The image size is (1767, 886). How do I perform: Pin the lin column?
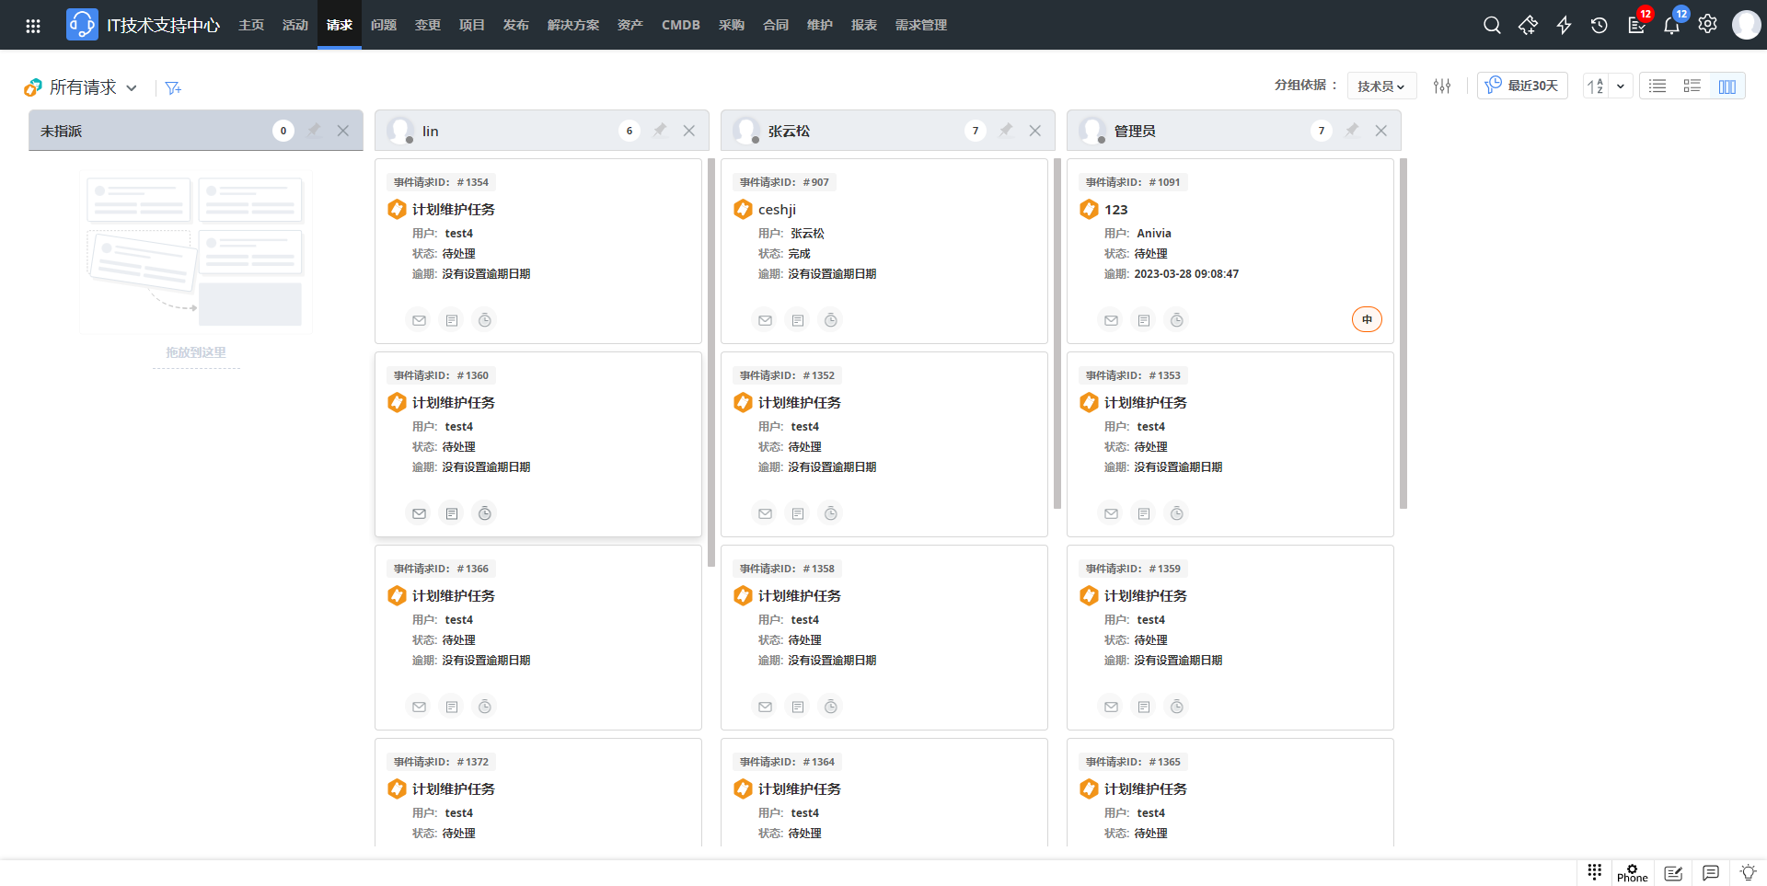coord(660,131)
